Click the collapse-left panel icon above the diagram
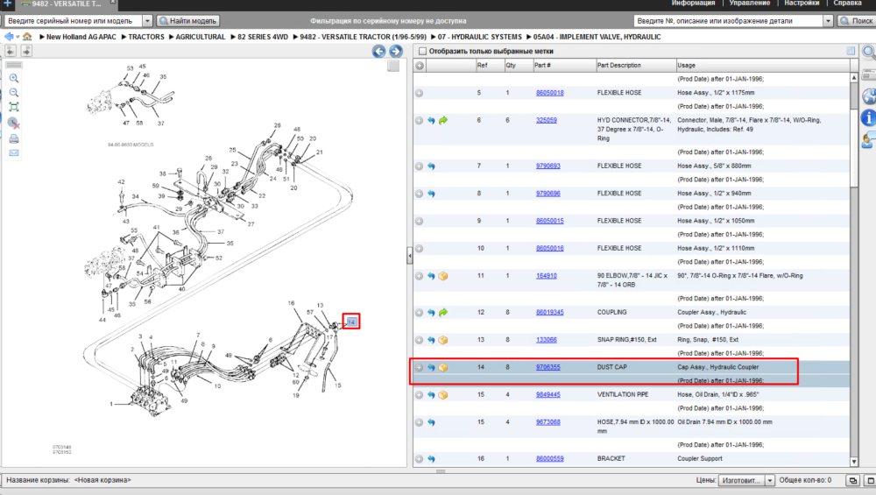Image resolution: width=876 pixels, height=495 pixels. pyautogui.click(x=11, y=51)
